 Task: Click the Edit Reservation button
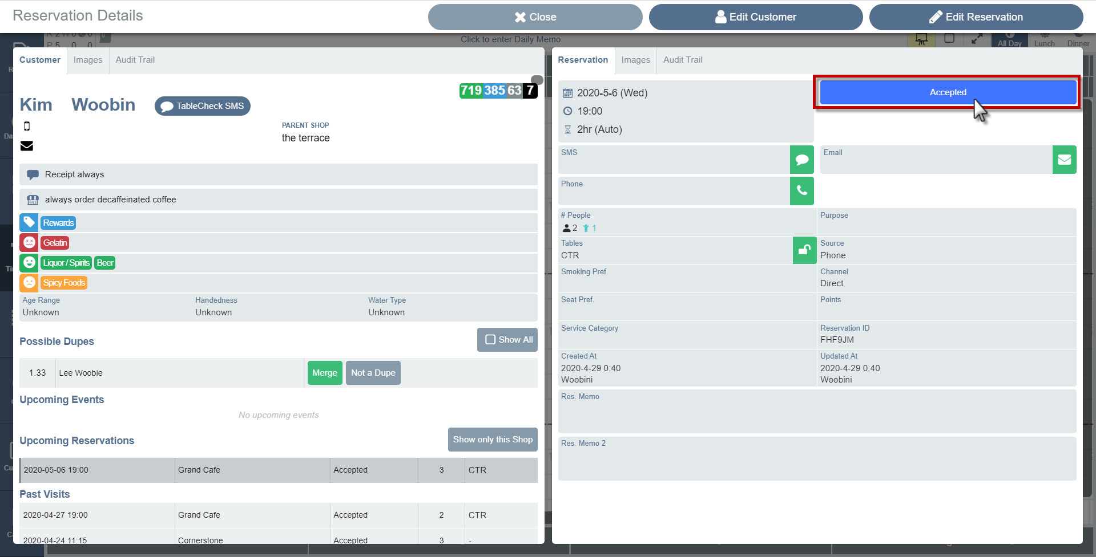[x=976, y=17]
